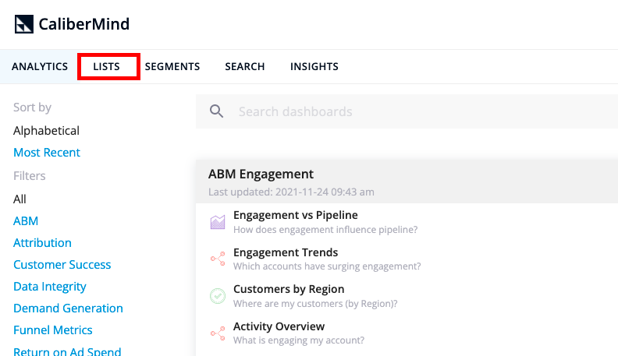The height and width of the screenshot is (356, 618).
Task: Open the Analytics tab
Action: tap(40, 66)
